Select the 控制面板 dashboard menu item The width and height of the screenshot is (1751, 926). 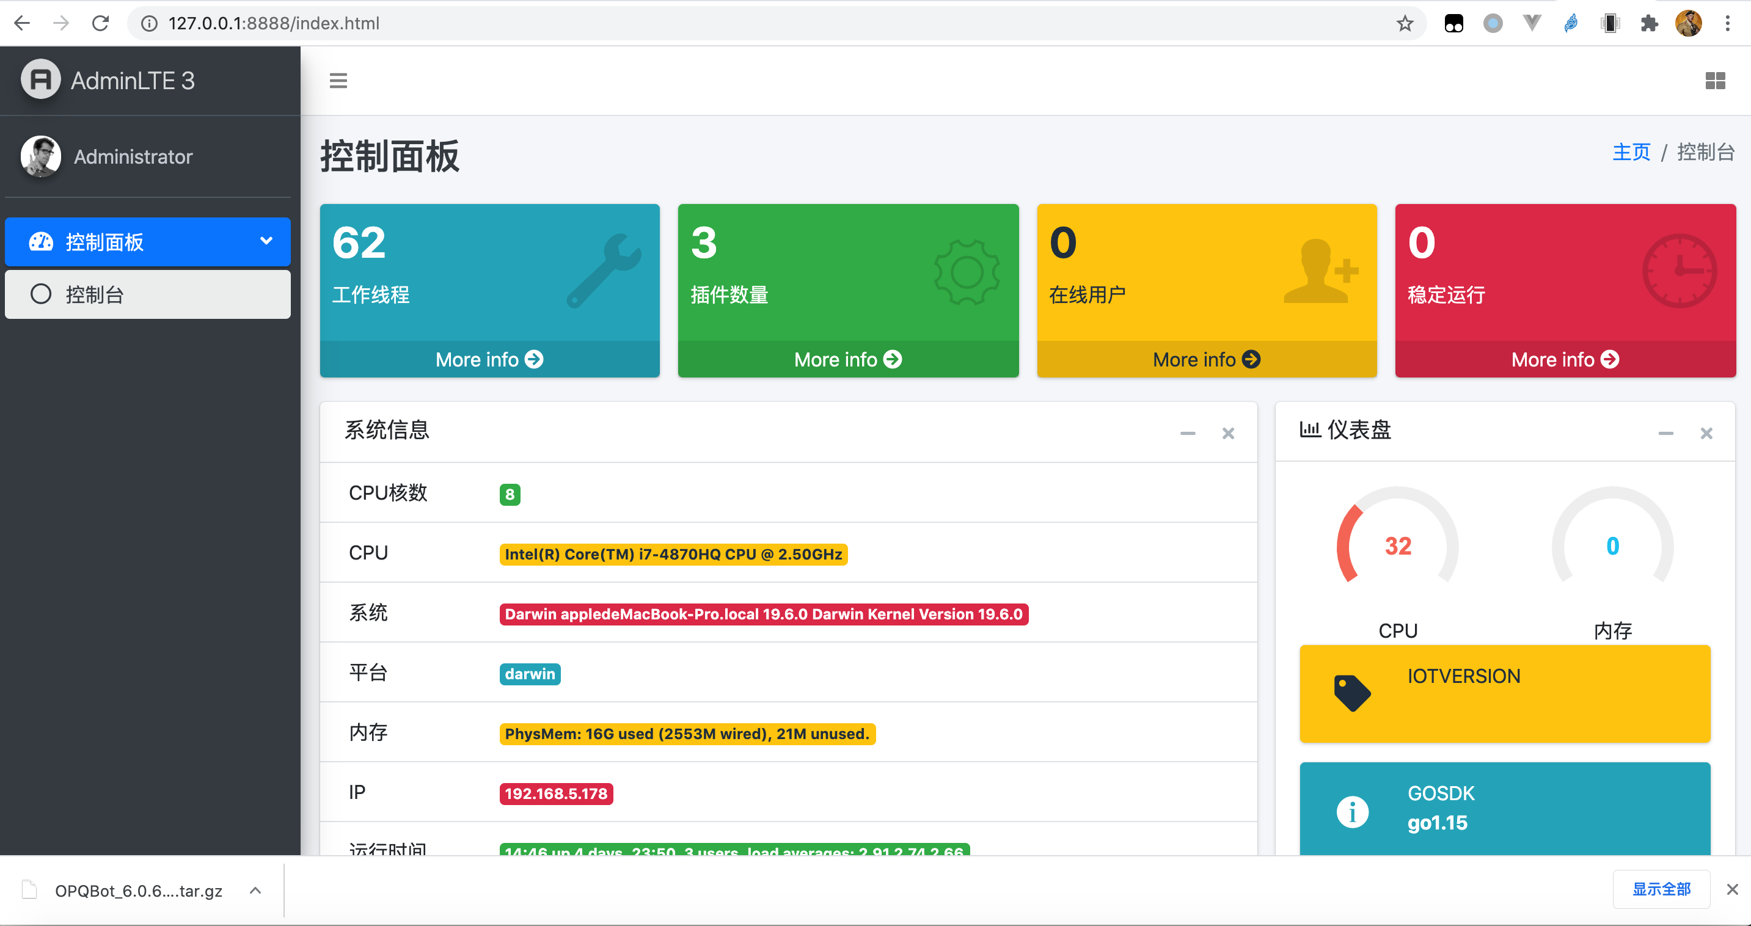pos(147,242)
